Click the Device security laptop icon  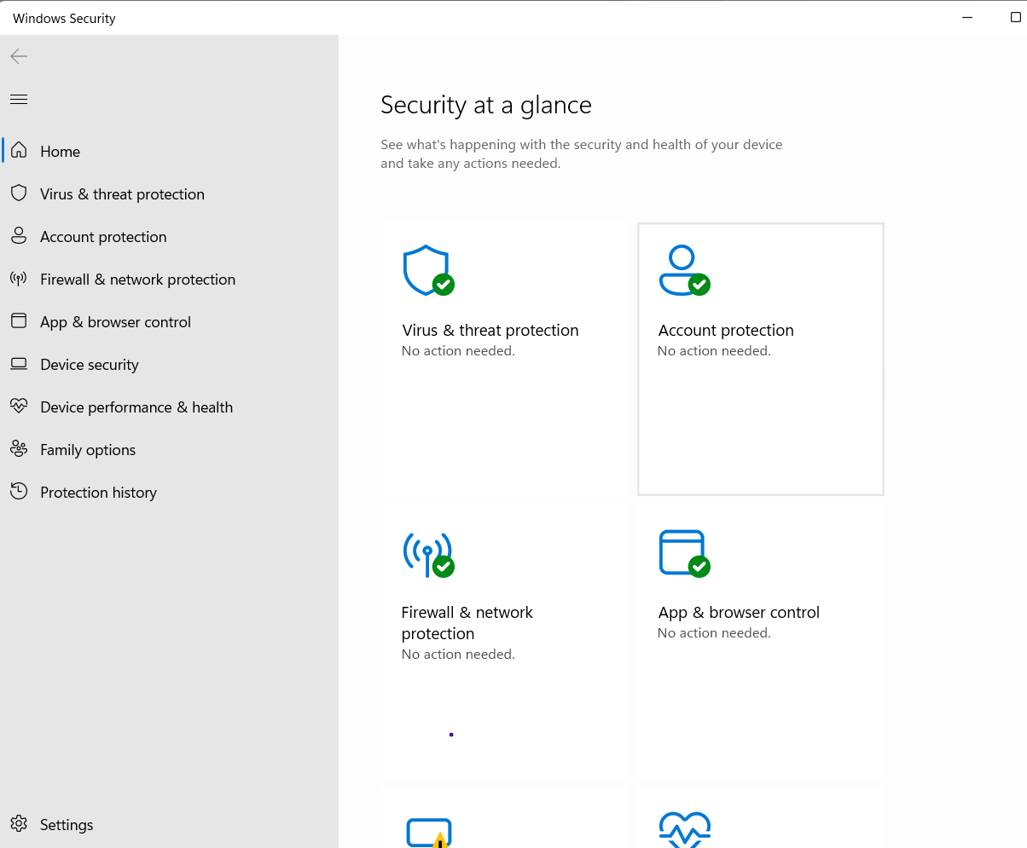19,364
